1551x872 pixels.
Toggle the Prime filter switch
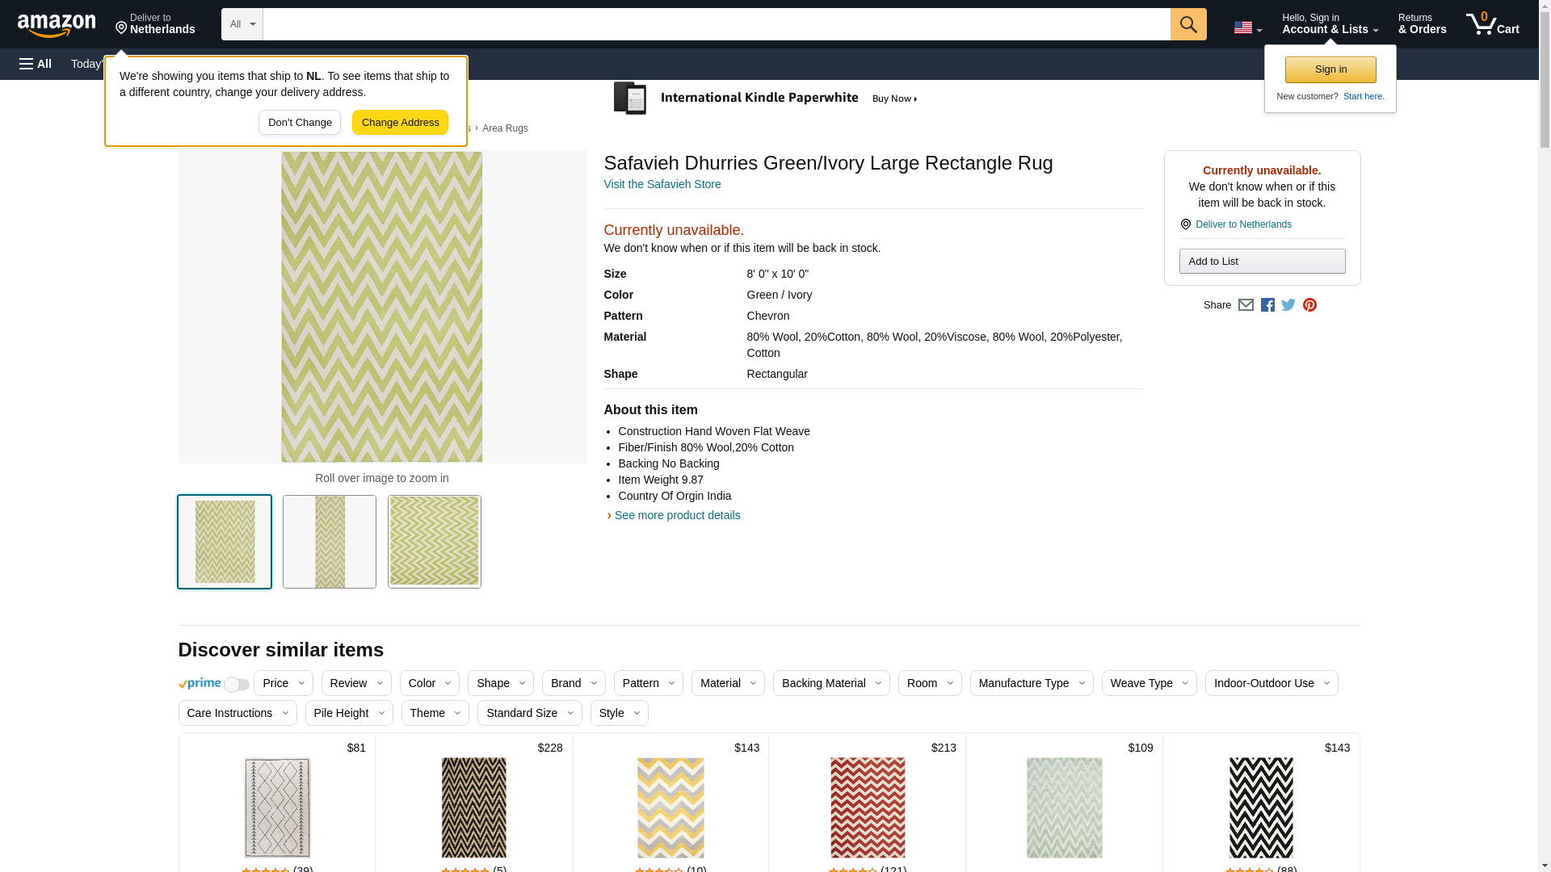coord(236,685)
